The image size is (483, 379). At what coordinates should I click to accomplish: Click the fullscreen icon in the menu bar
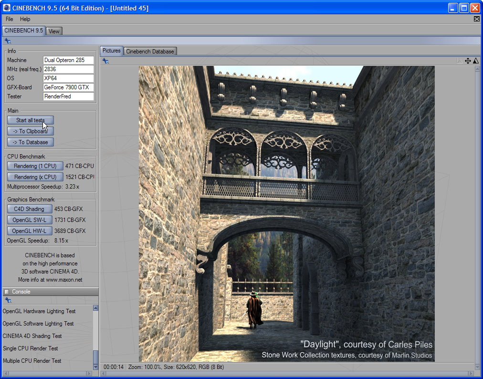click(x=476, y=19)
